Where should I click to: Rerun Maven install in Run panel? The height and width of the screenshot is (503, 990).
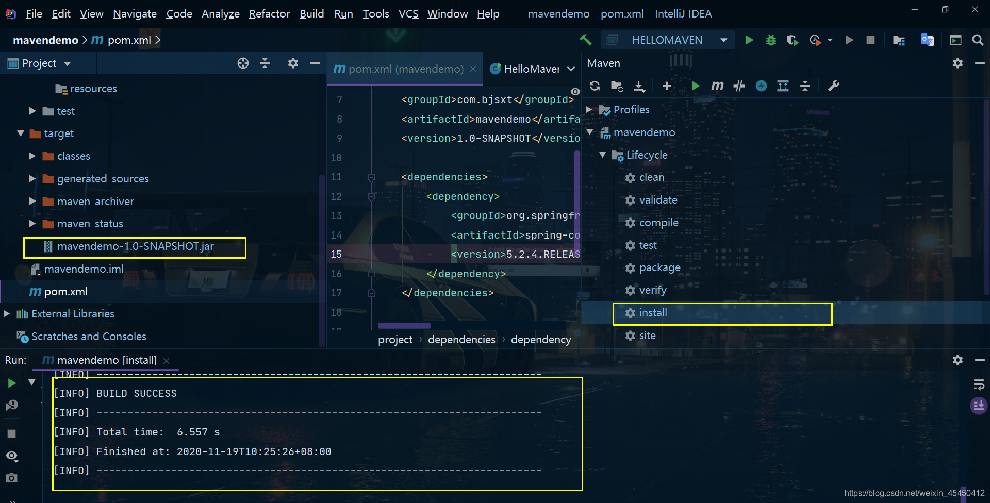tap(11, 383)
